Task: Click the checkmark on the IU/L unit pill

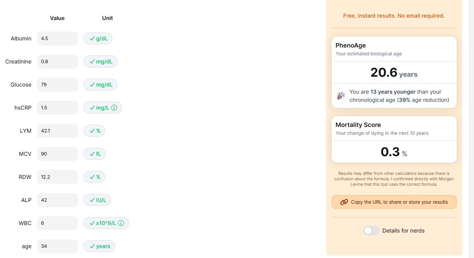Action: (92, 200)
